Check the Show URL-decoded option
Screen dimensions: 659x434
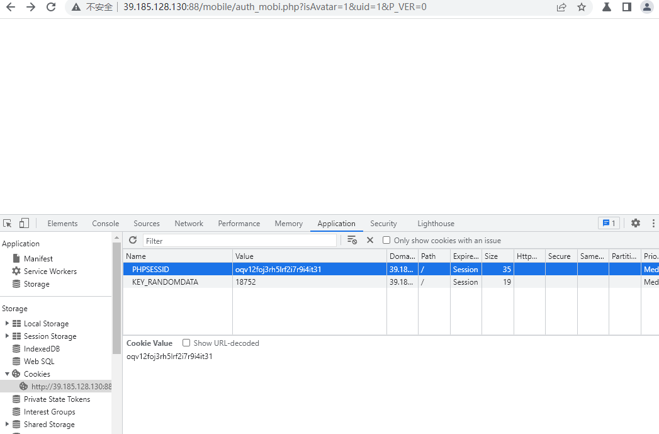pos(186,343)
